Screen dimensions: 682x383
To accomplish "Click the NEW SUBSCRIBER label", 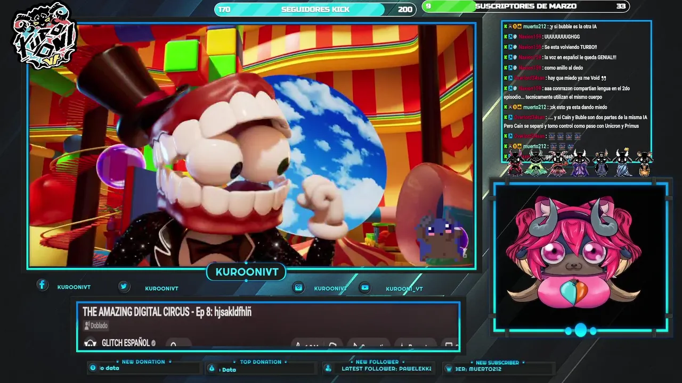I will (497, 362).
